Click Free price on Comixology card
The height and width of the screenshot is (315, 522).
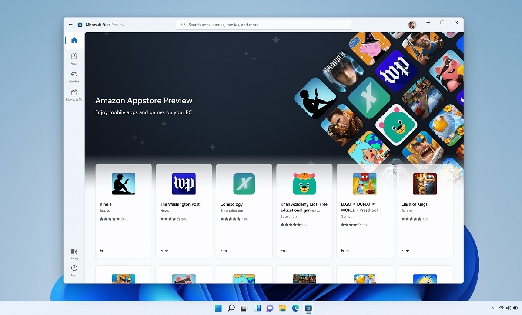[x=224, y=251]
